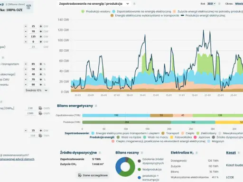Screen dimensions: 243x182
Task: Click the Bilans roczny donut chart
Action: point(125,167)
